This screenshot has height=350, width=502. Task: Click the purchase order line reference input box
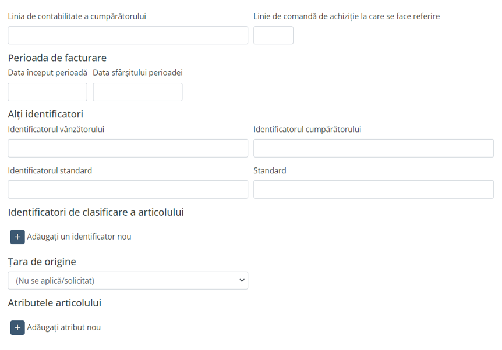point(273,35)
